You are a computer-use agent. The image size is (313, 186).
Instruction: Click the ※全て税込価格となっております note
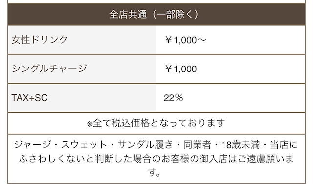tap(156, 123)
